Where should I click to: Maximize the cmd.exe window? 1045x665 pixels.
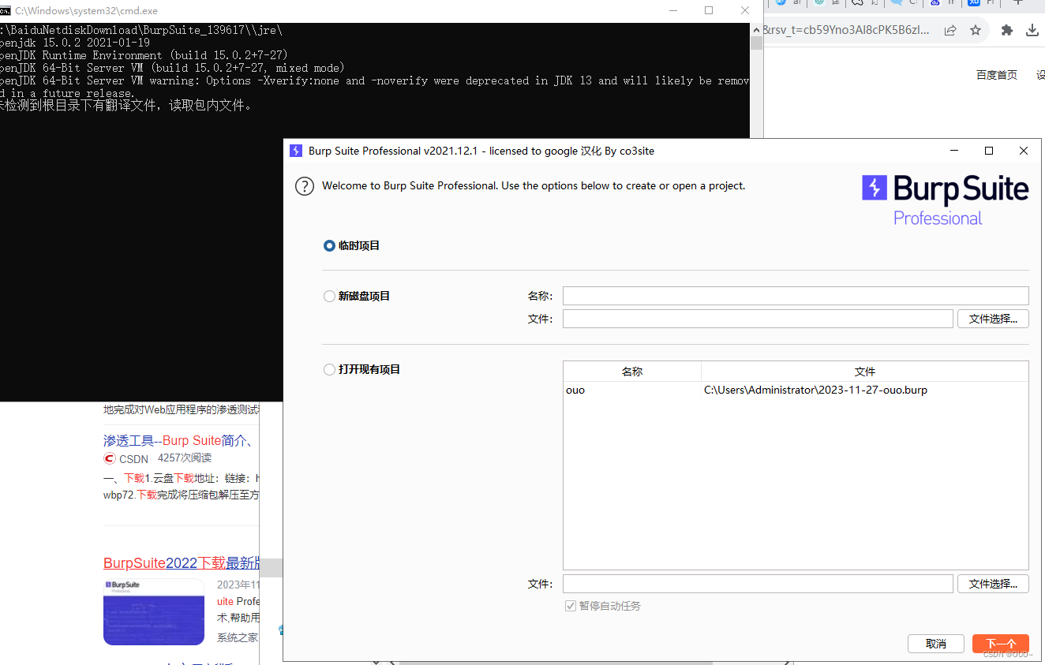[x=709, y=10]
